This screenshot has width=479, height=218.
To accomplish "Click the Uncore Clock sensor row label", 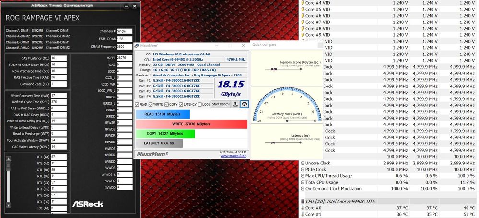I will coord(318,163).
